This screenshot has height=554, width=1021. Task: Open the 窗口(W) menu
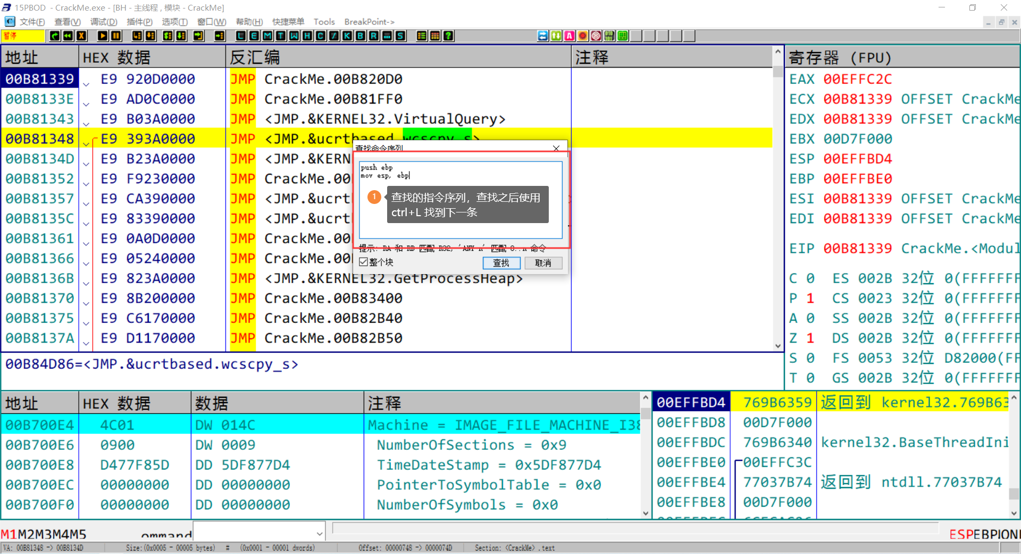[212, 22]
